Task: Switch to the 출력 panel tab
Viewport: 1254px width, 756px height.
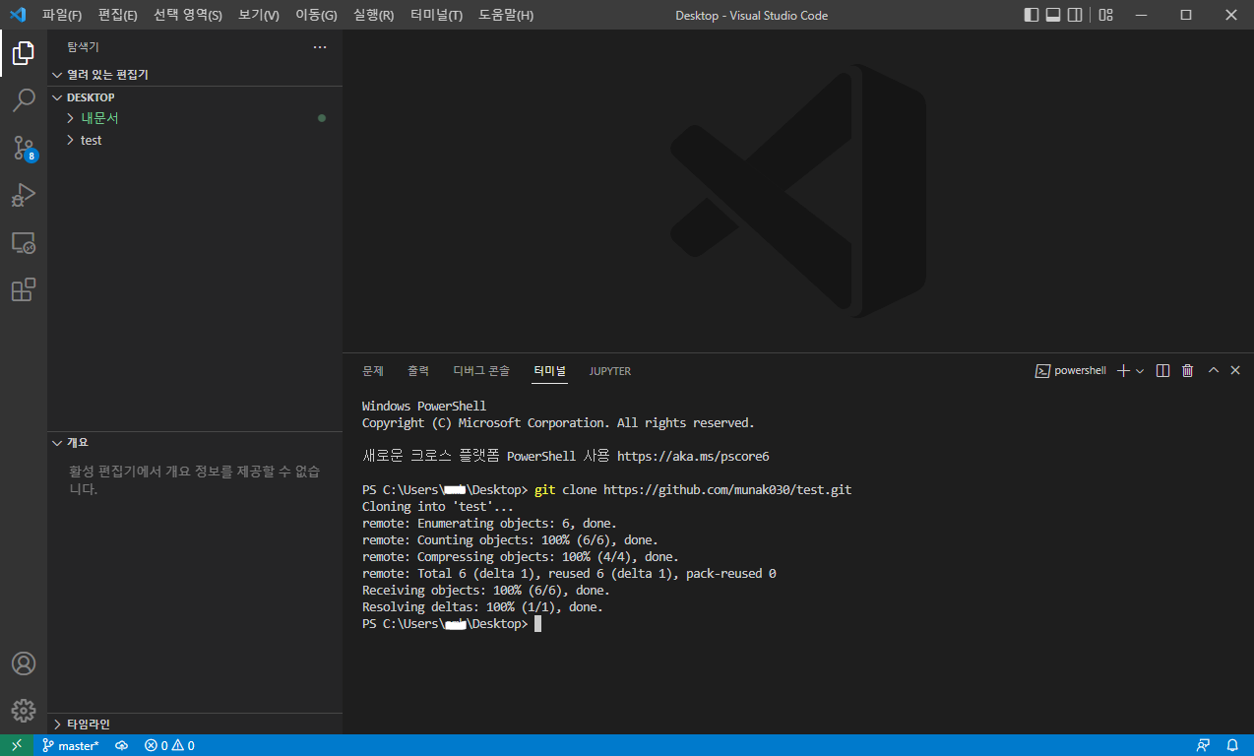Action: (x=418, y=371)
